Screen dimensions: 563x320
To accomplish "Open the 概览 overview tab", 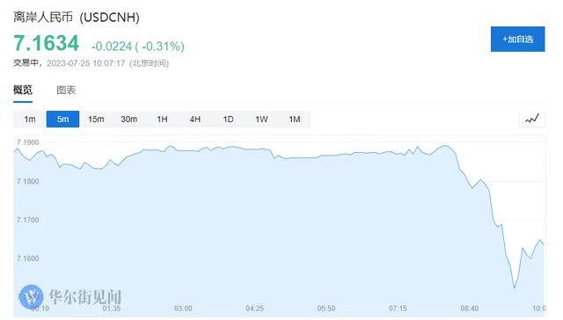I will click(23, 90).
